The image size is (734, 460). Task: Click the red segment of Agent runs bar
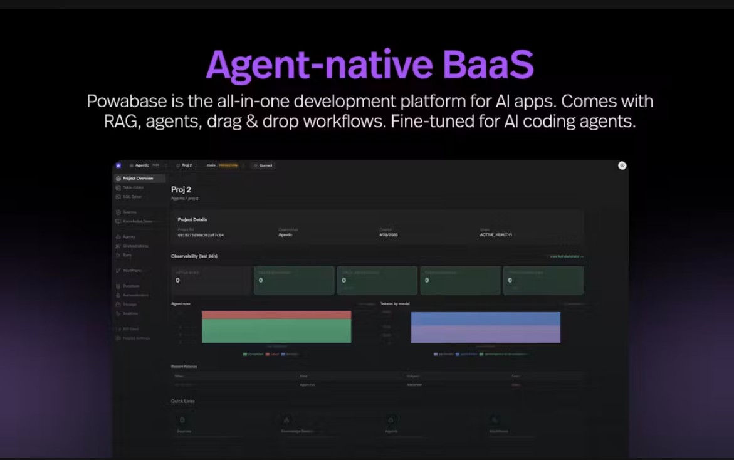click(276, 315)
